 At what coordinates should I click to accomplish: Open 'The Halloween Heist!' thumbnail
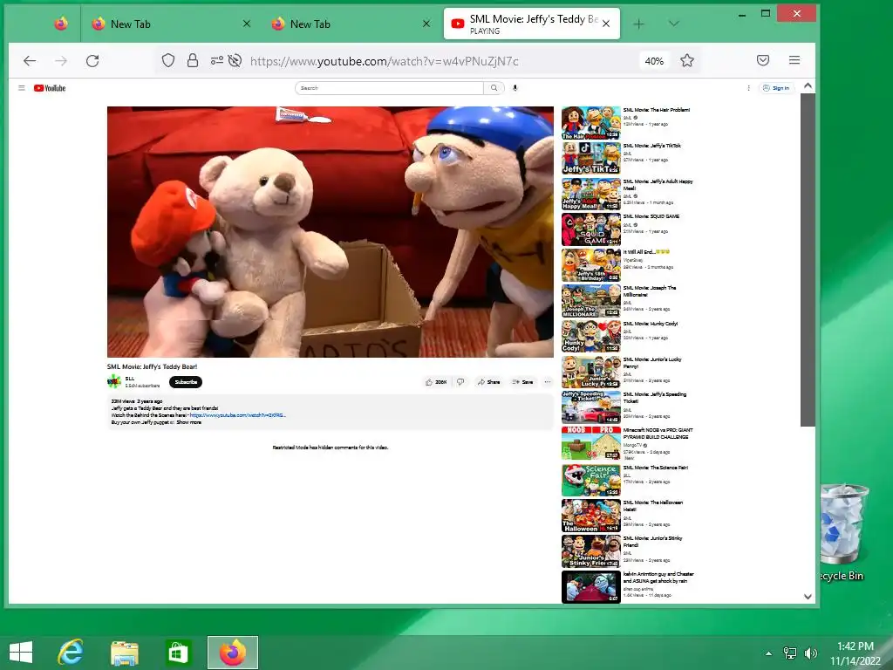click(x=590, y=516)
